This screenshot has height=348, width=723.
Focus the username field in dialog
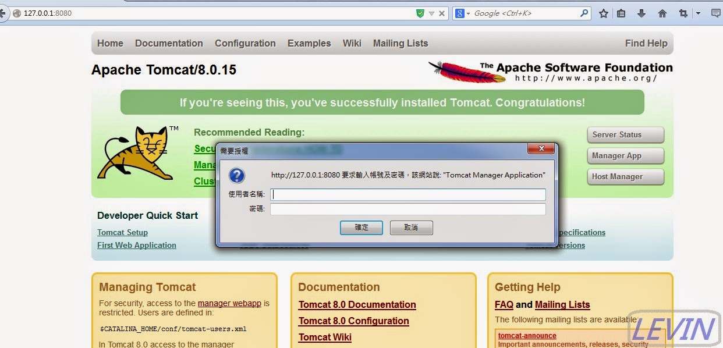click(407, 194)
